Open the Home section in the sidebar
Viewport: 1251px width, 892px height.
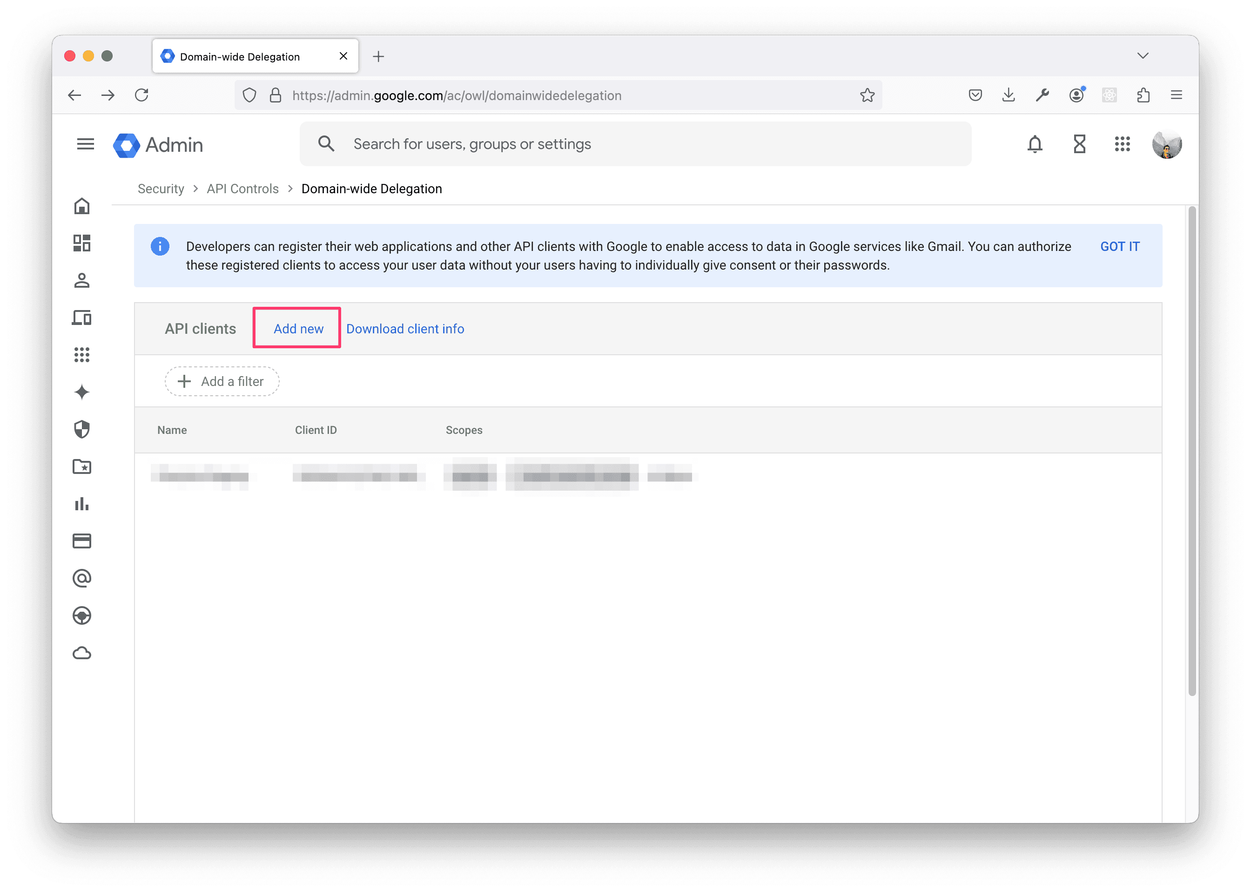[82, 206]
